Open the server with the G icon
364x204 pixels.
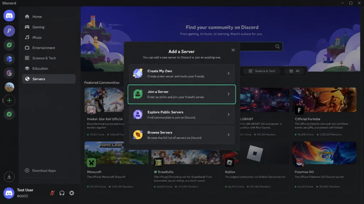point(9,73)
